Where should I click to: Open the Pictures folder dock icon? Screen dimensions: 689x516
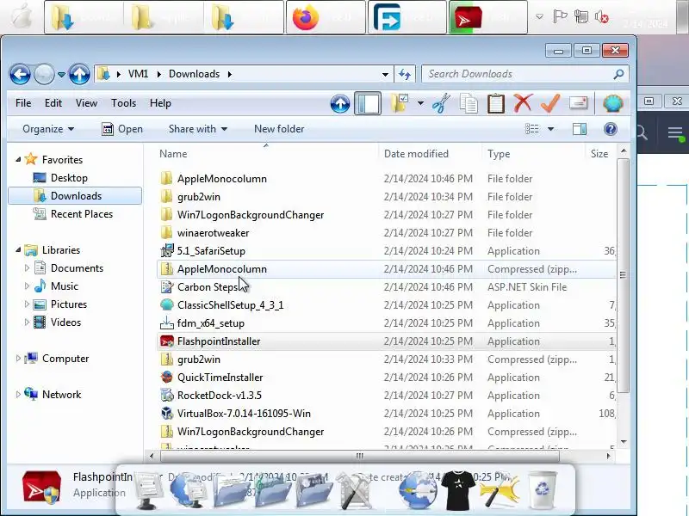tap(313, 490)
